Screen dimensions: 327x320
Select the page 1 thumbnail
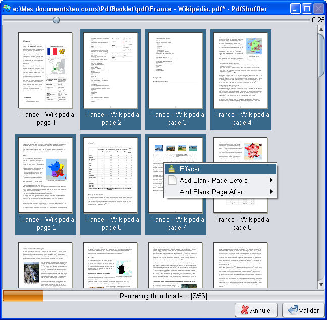(45, 70)
